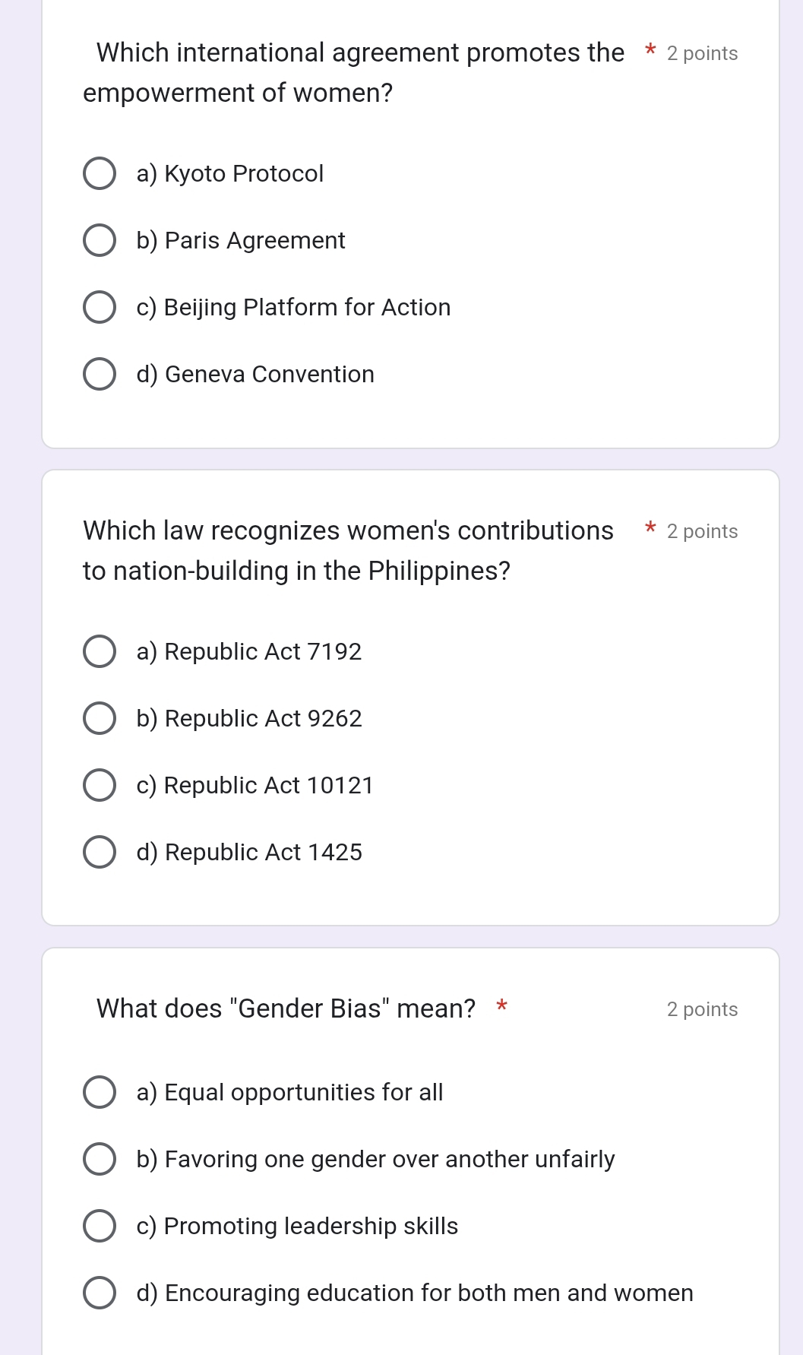Click the Republic Act 7192 label text
The width and height of the screenshot is (803, 1355).
pyautogui.click(x=249, y=652)
